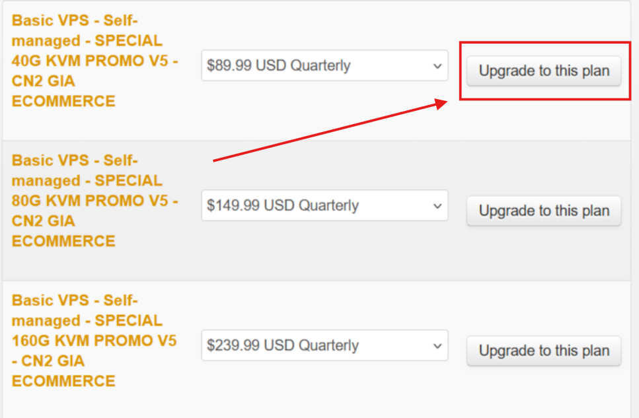Image resolution: width=639 pixels, height=418 pixels.
Task: Click the $239.99 price text in the bottom row
Action: point(233,345)
